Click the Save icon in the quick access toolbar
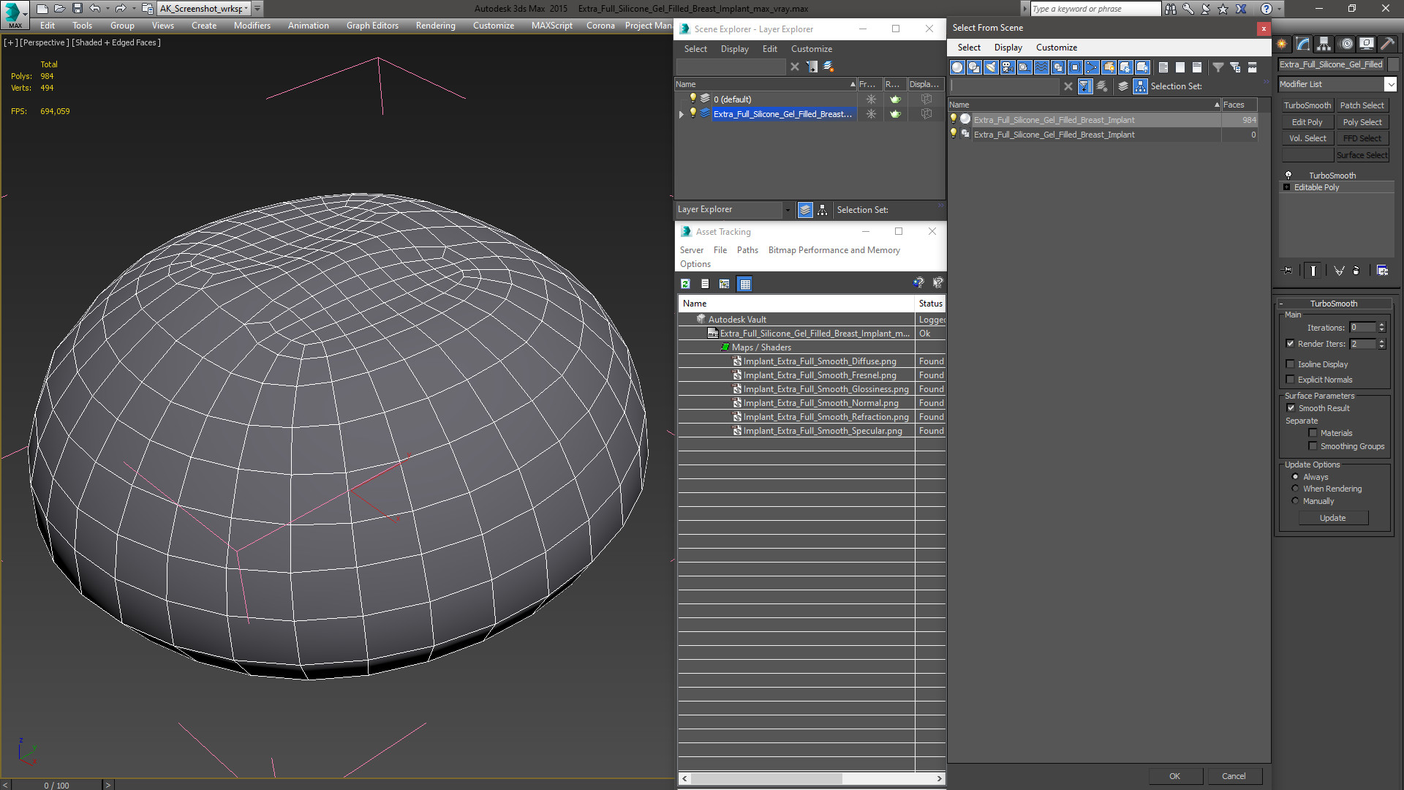The image size is (1404, 790). (77, 9)
